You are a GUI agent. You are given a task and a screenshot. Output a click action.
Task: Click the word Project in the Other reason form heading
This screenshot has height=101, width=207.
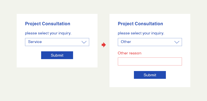(126, 24)
